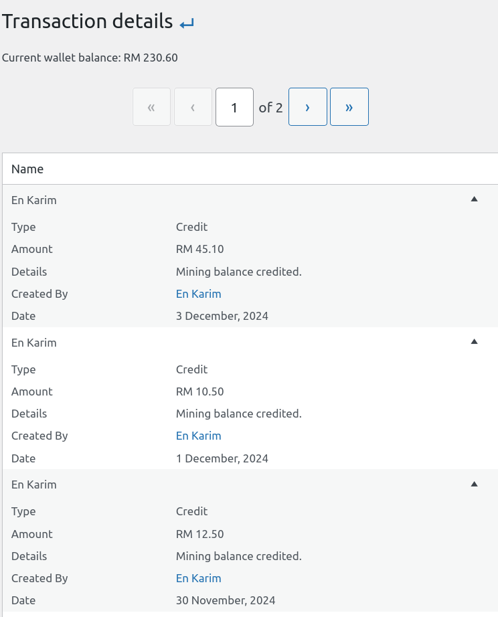Select the En Karim name above RM 10.50
The image size is (498, 617).
point(34,343)
